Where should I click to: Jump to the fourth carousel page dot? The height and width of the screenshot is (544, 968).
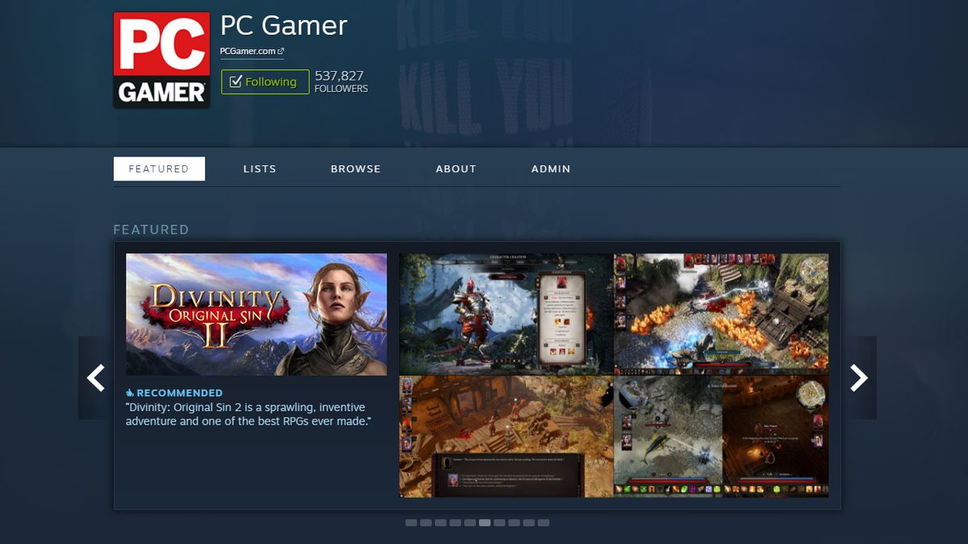point(455,523)
